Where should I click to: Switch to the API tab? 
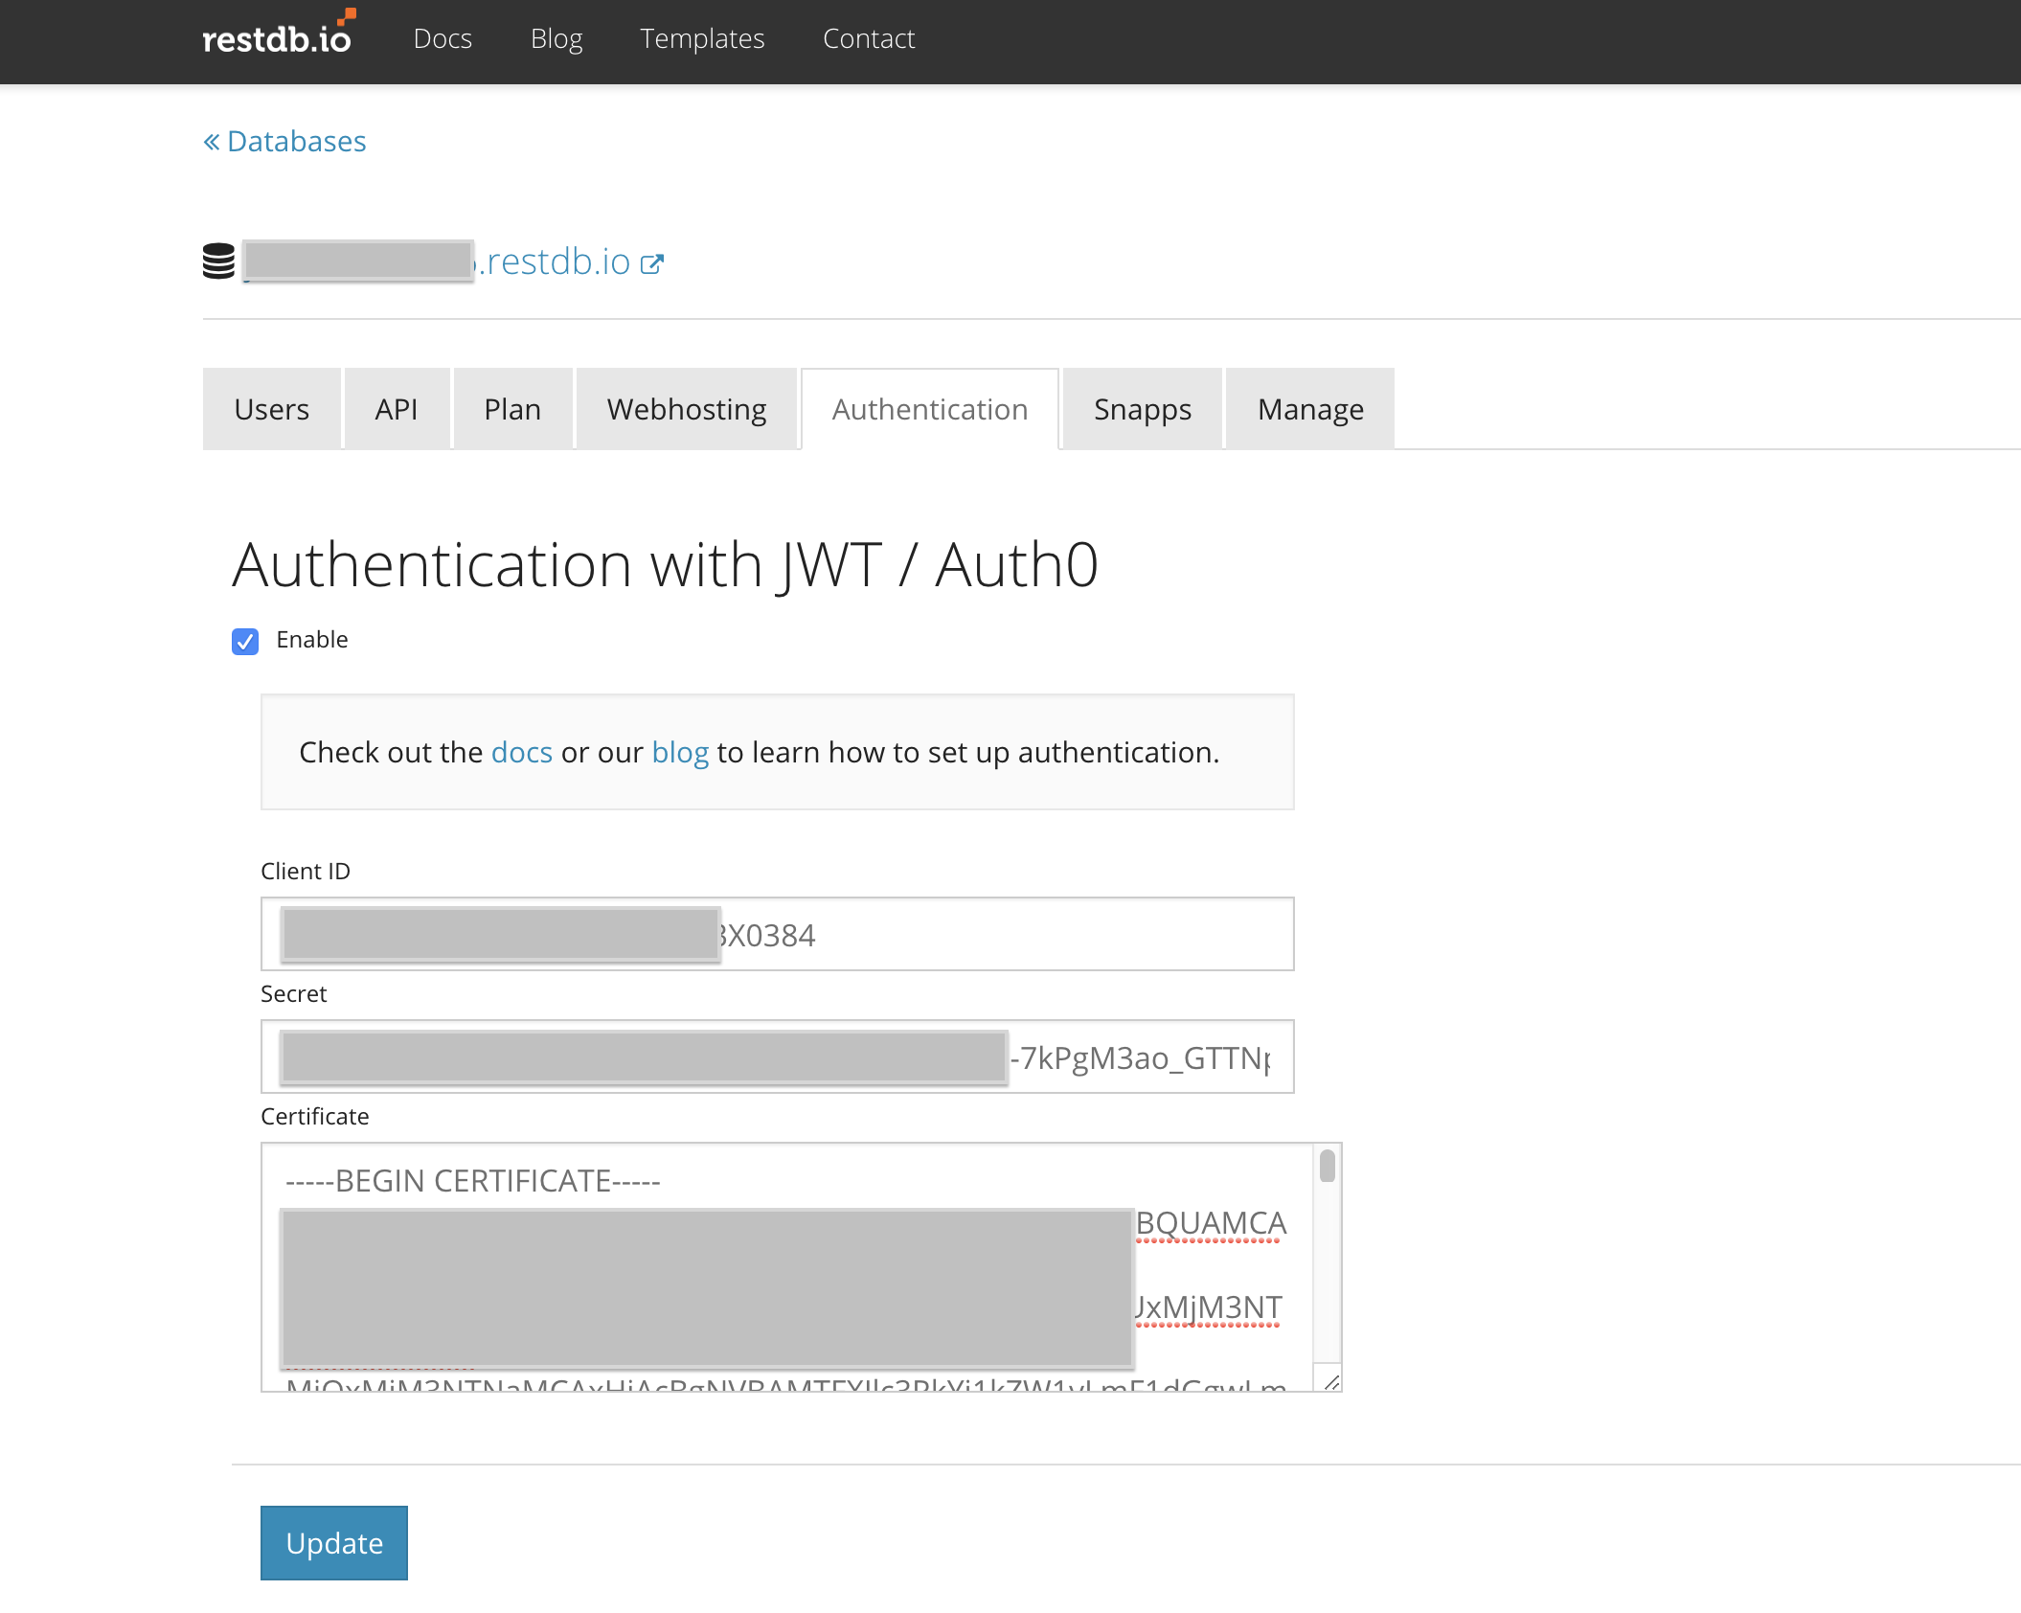(x=397, y=409)
